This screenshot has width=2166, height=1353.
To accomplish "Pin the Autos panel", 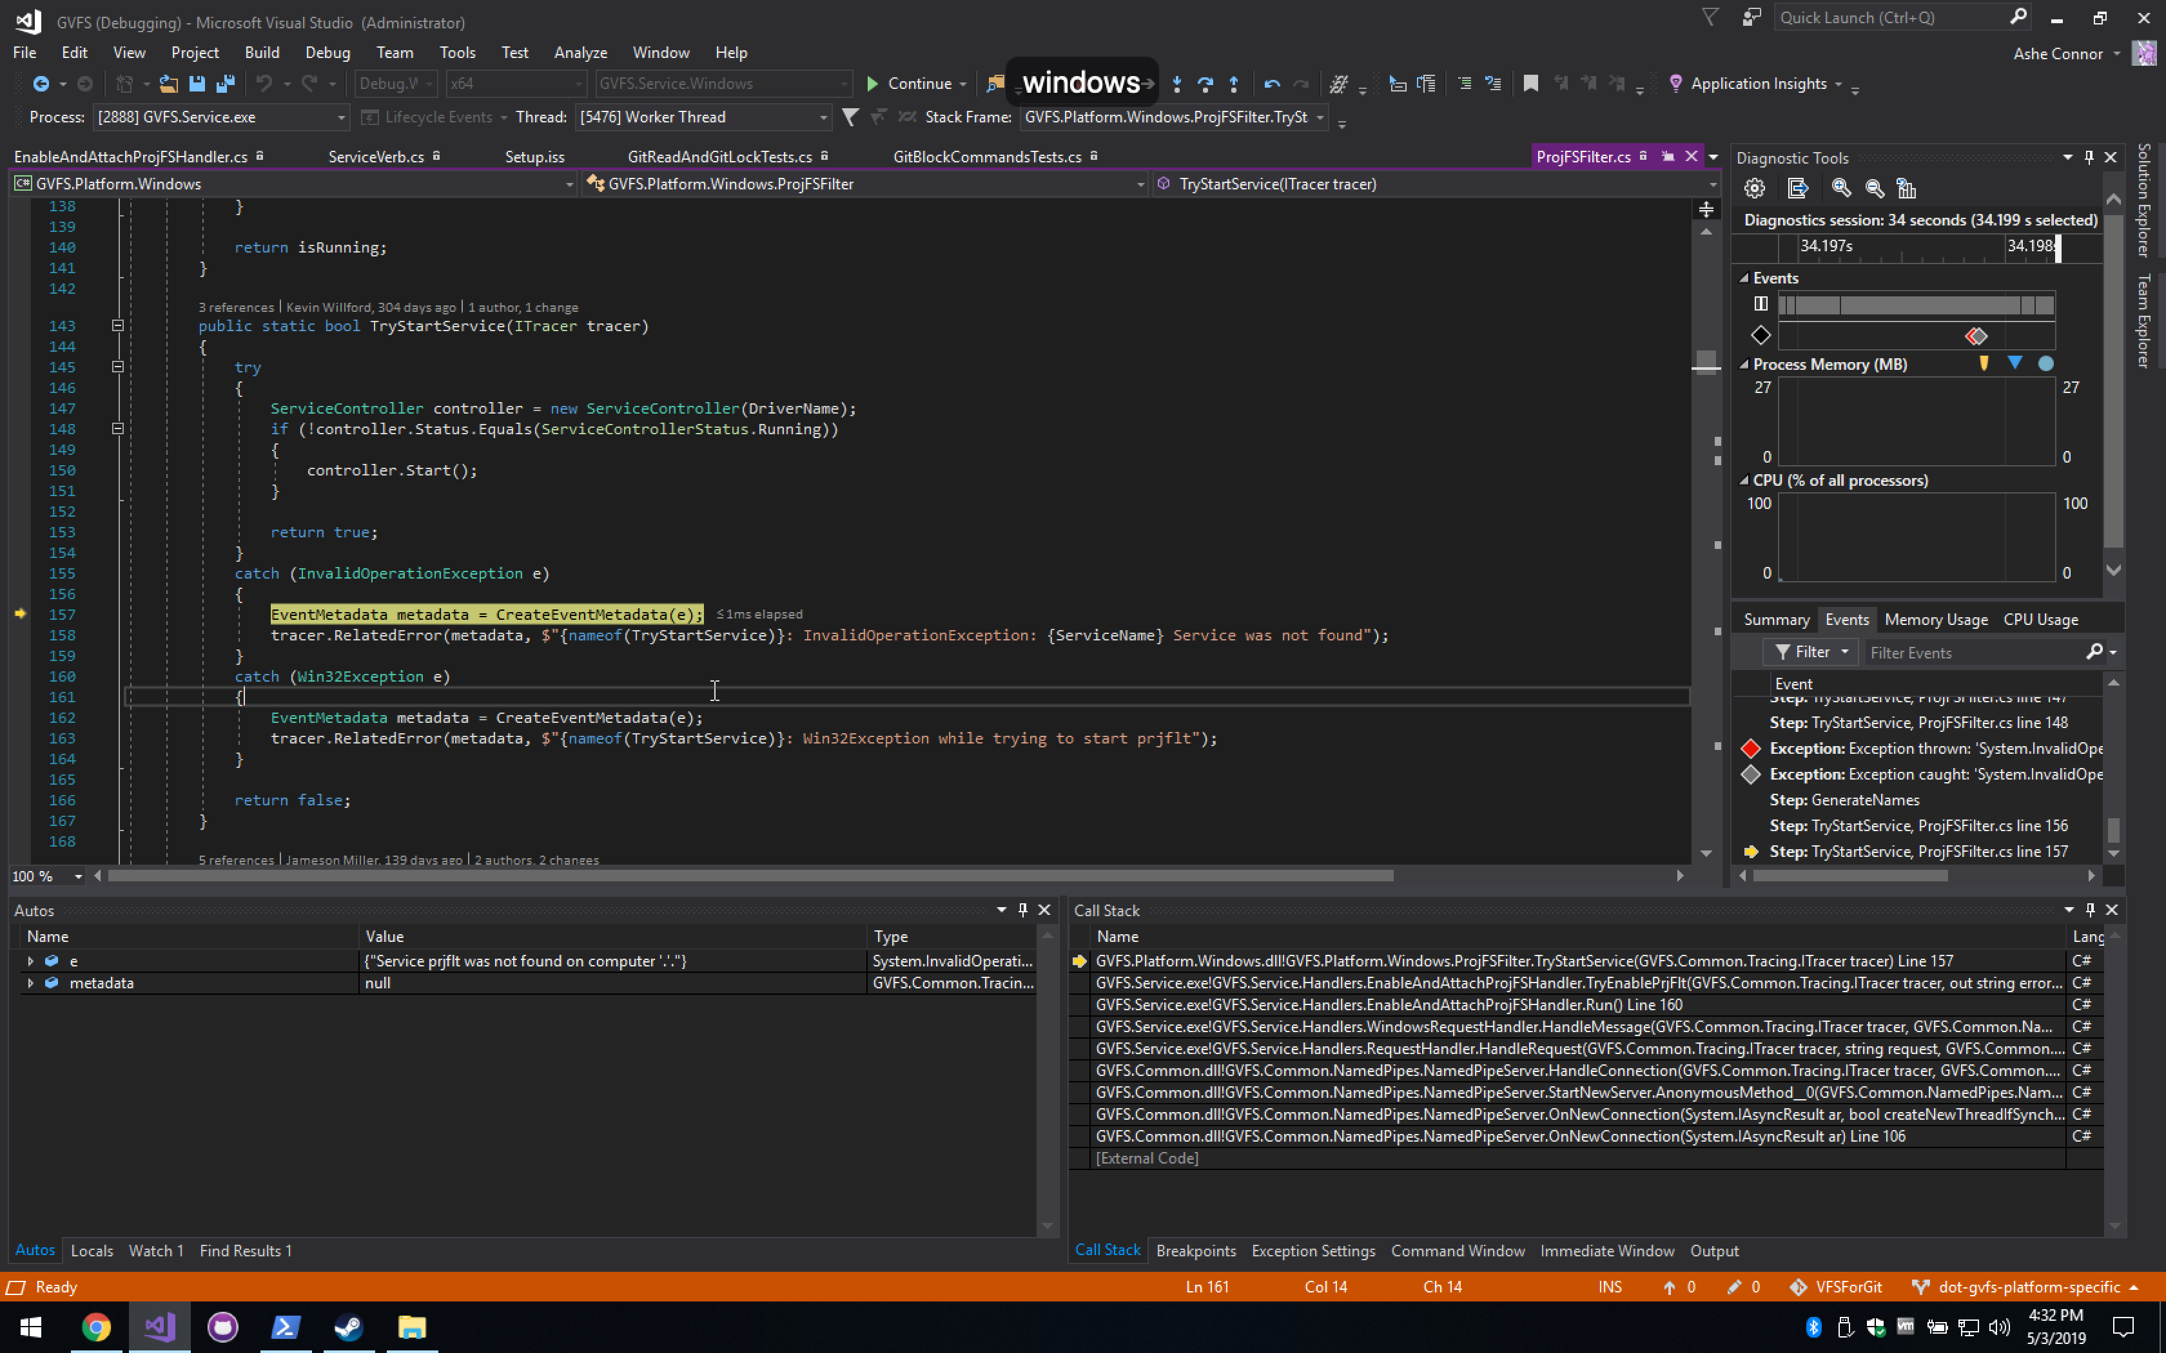I will 1022,910.
